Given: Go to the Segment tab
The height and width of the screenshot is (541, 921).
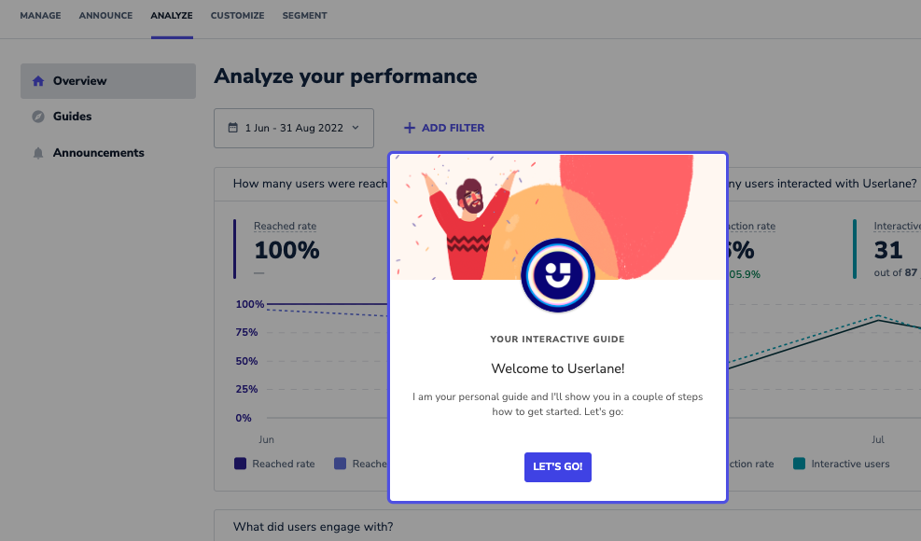Looking at the screenshot, I should [x=304, y=16].
